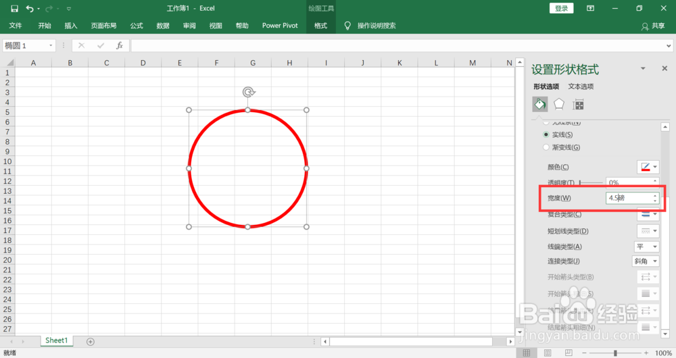Click the insert function fx icon
676x358 pixels.
tap(120, 46)
